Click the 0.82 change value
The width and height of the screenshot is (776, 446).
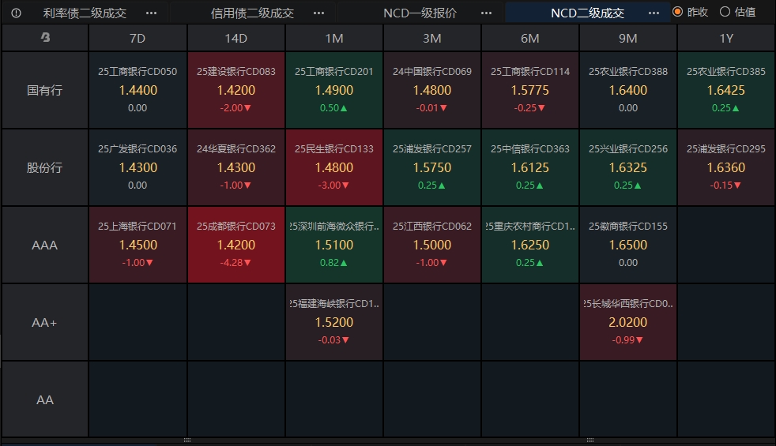[333, 263]
